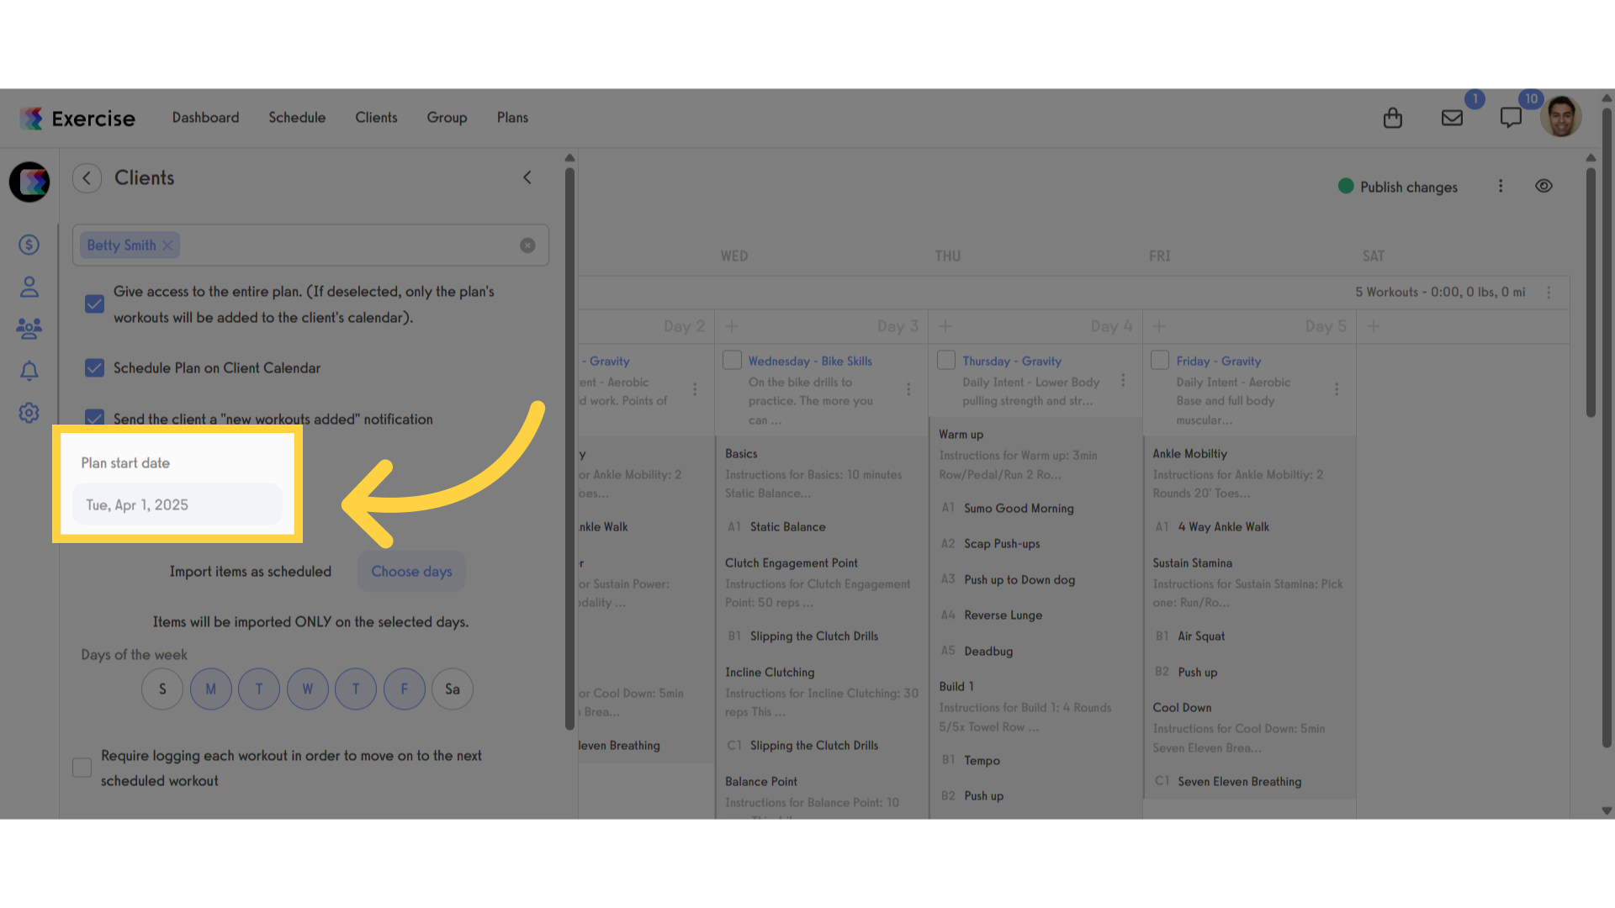Viewport: 1615px width, 908px height.
Task: Uncheck Schedule Plan on Client Calendar
Action: [x=94, y=368]
